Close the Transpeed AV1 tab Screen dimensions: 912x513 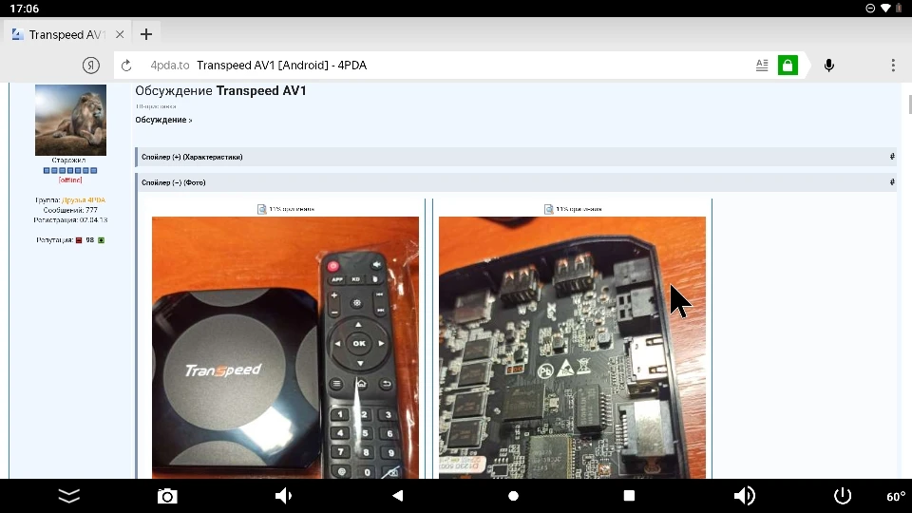pyautogui.click(x=120, y=34)
